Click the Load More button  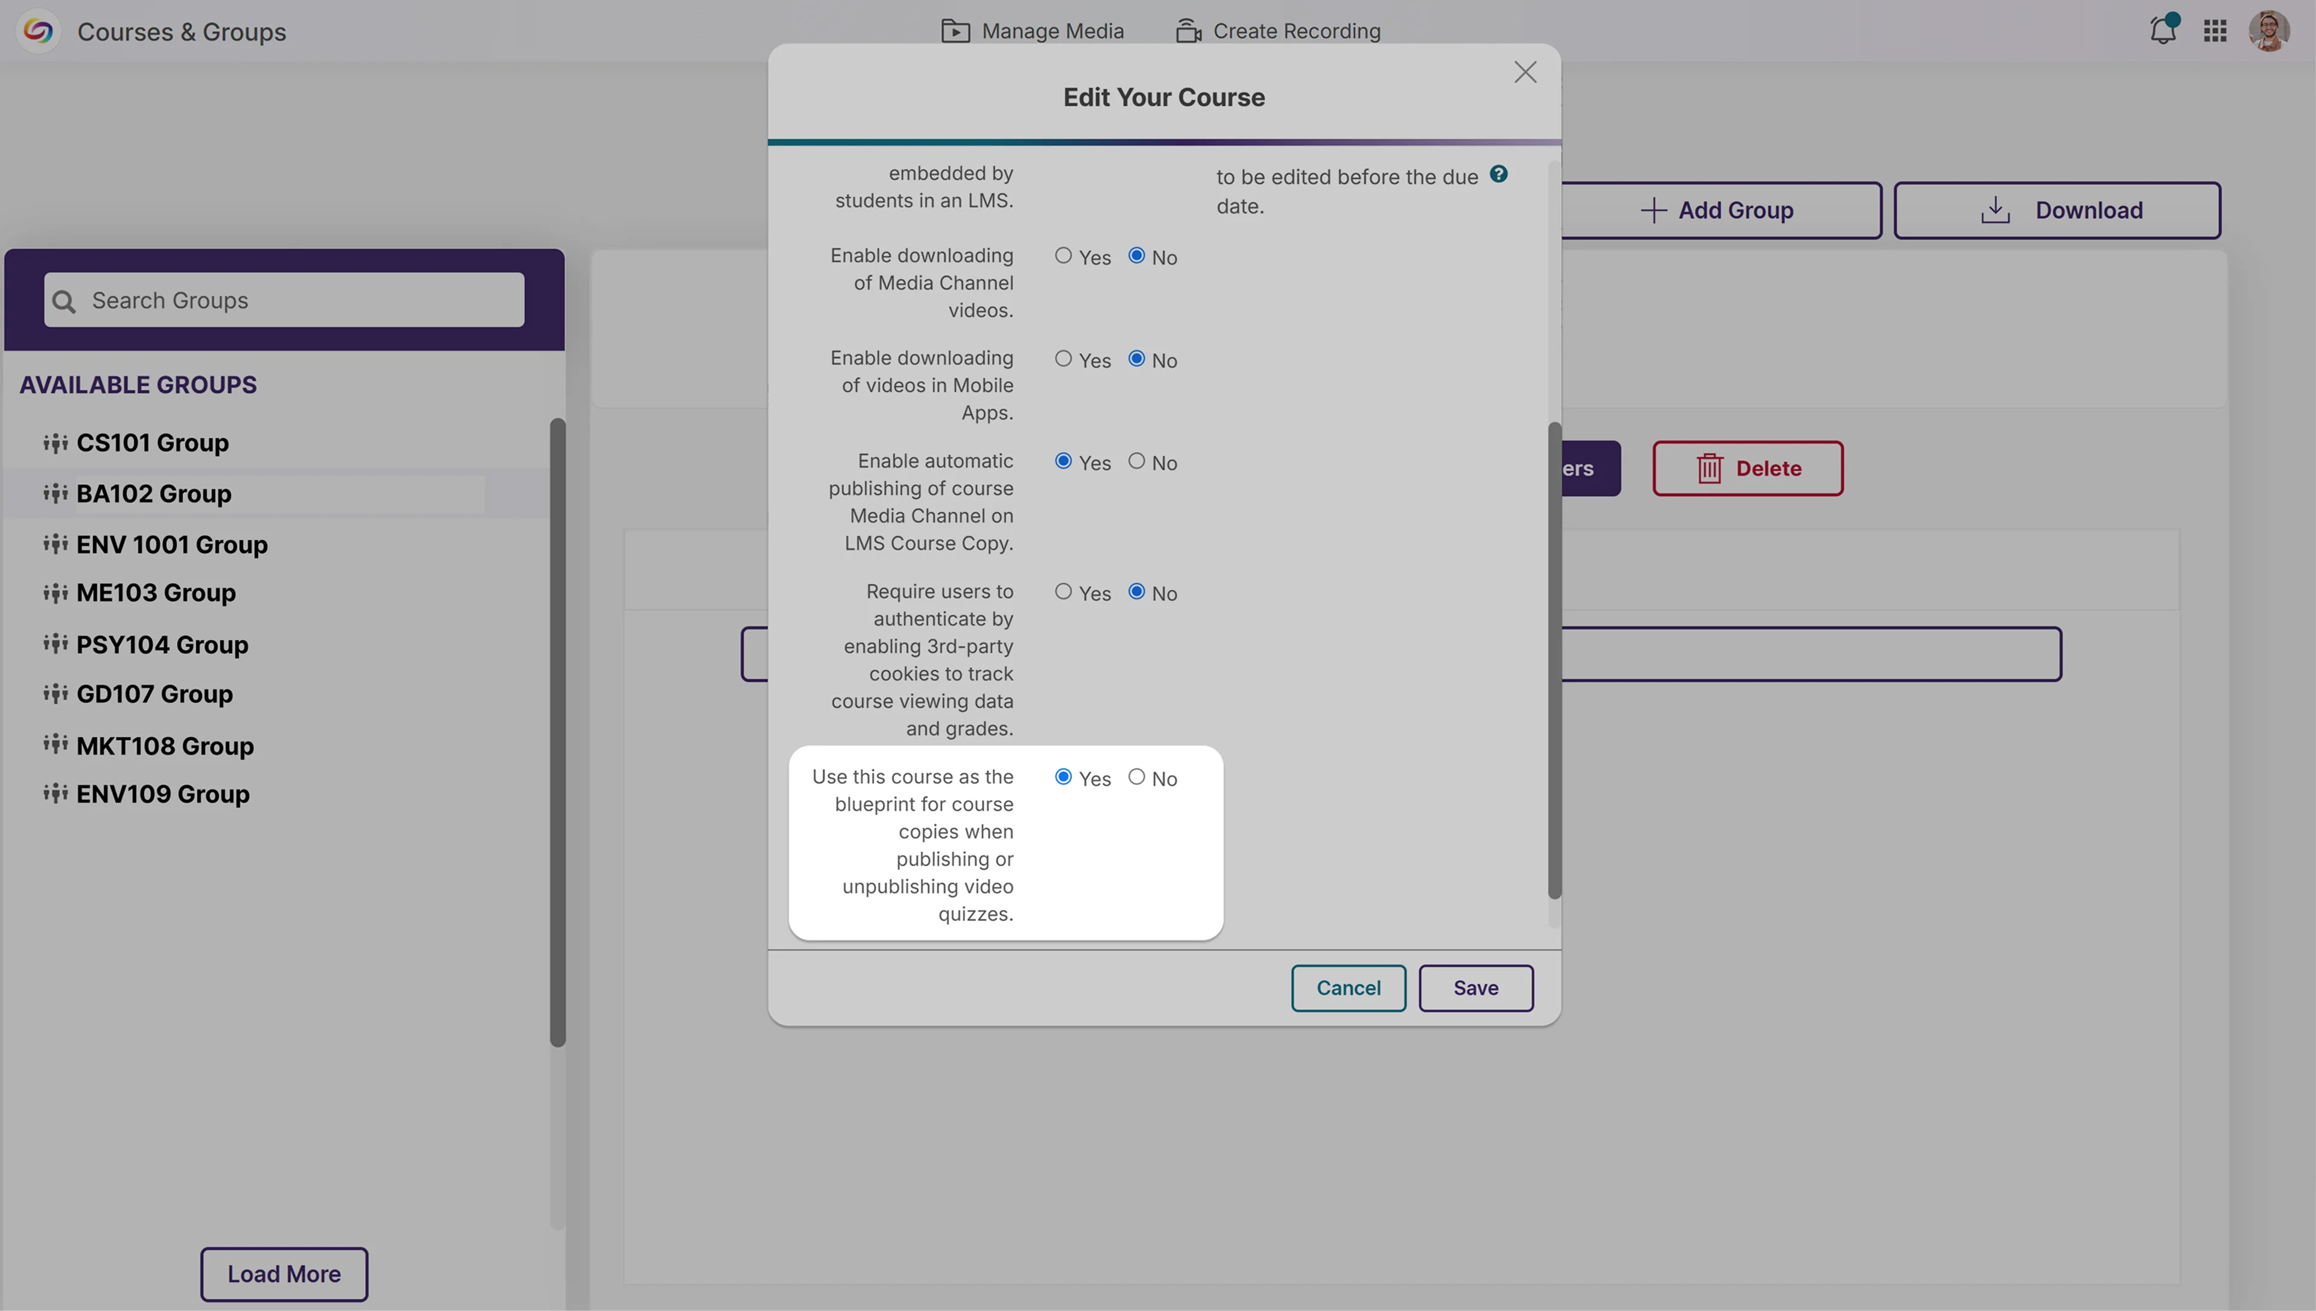tap(283, 1273)
